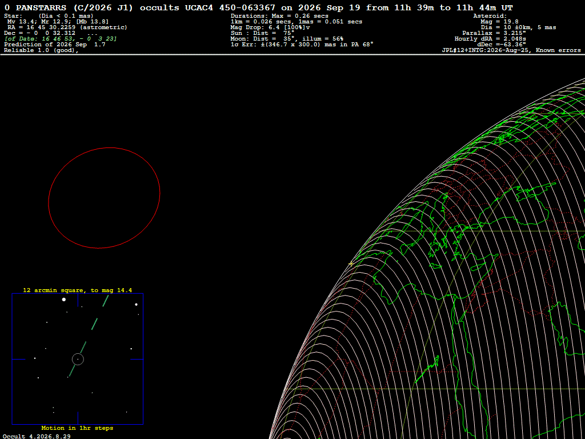Click the event title with UCAC4 450-063367
This screenshot has width=585, height=439.
259,8
